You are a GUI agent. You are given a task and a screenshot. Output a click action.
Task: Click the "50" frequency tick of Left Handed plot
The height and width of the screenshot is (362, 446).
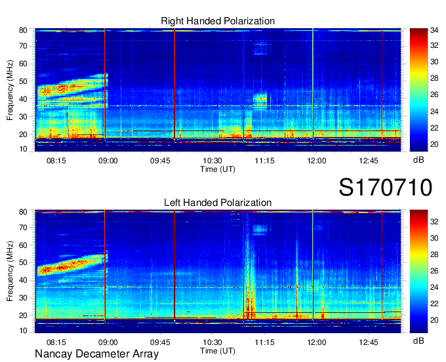23,262
